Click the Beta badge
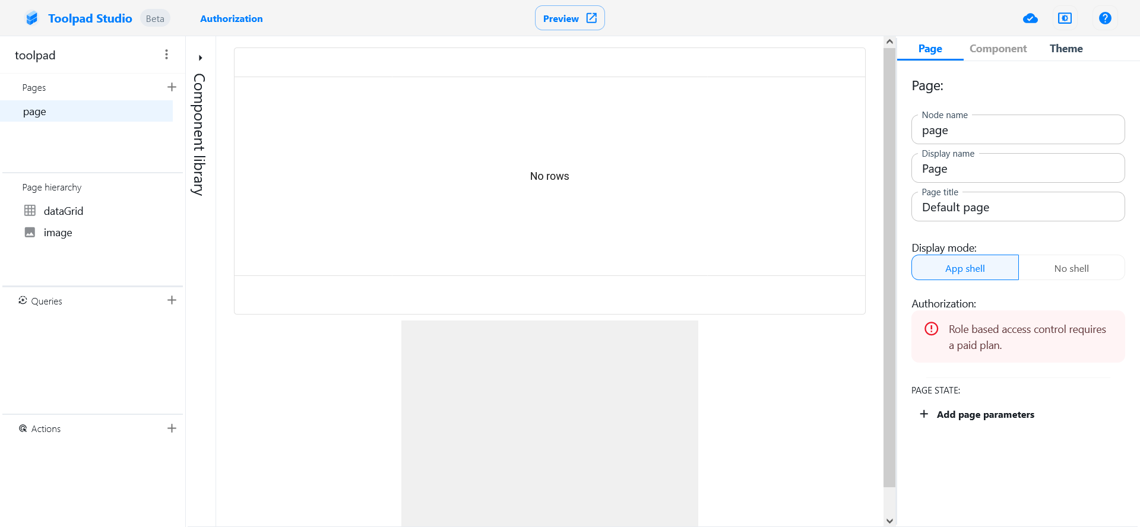 click(155, 18)
